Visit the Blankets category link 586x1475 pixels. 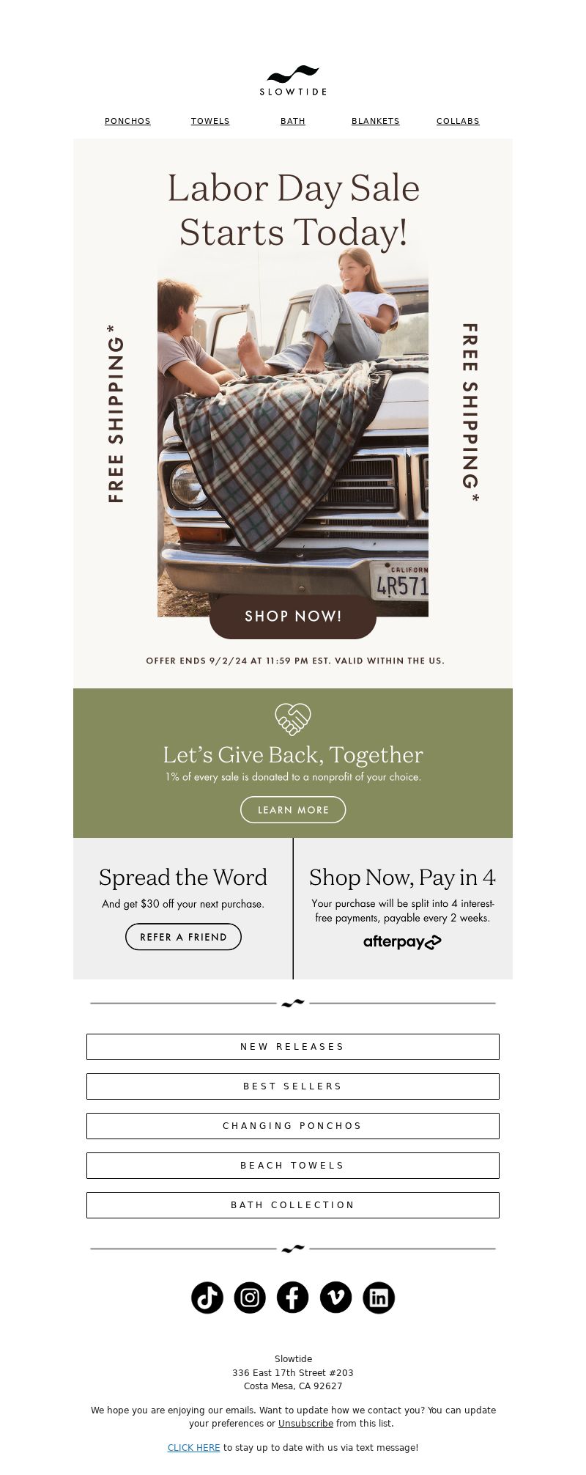pyautogui.click(x=376, y=121)
